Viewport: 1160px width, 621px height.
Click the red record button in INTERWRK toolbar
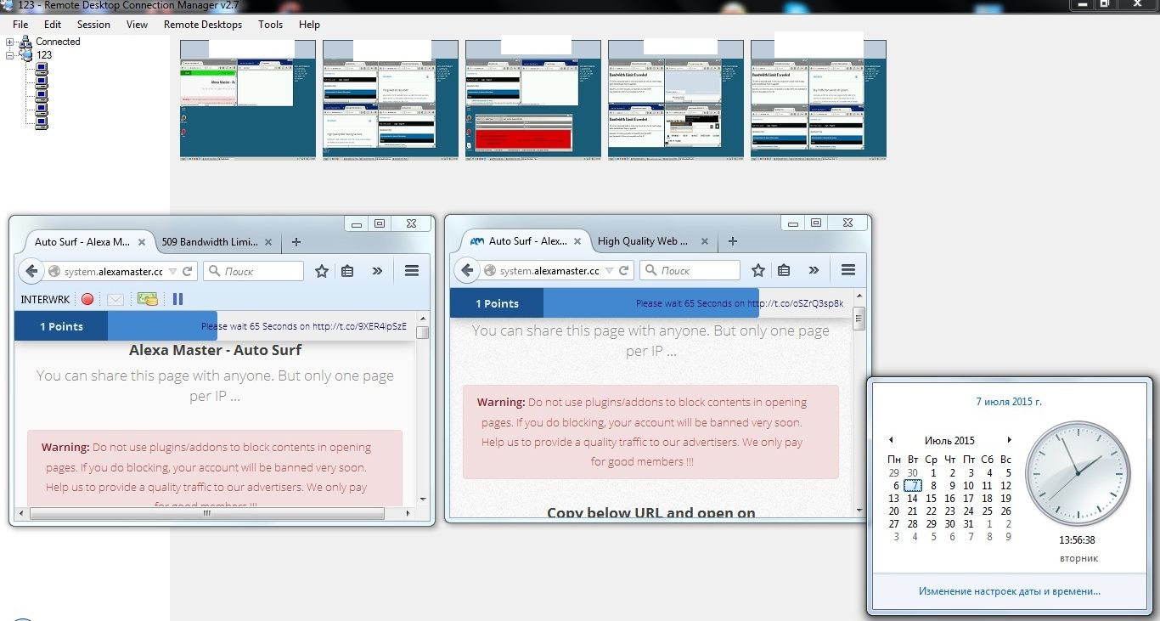point(87,299)
